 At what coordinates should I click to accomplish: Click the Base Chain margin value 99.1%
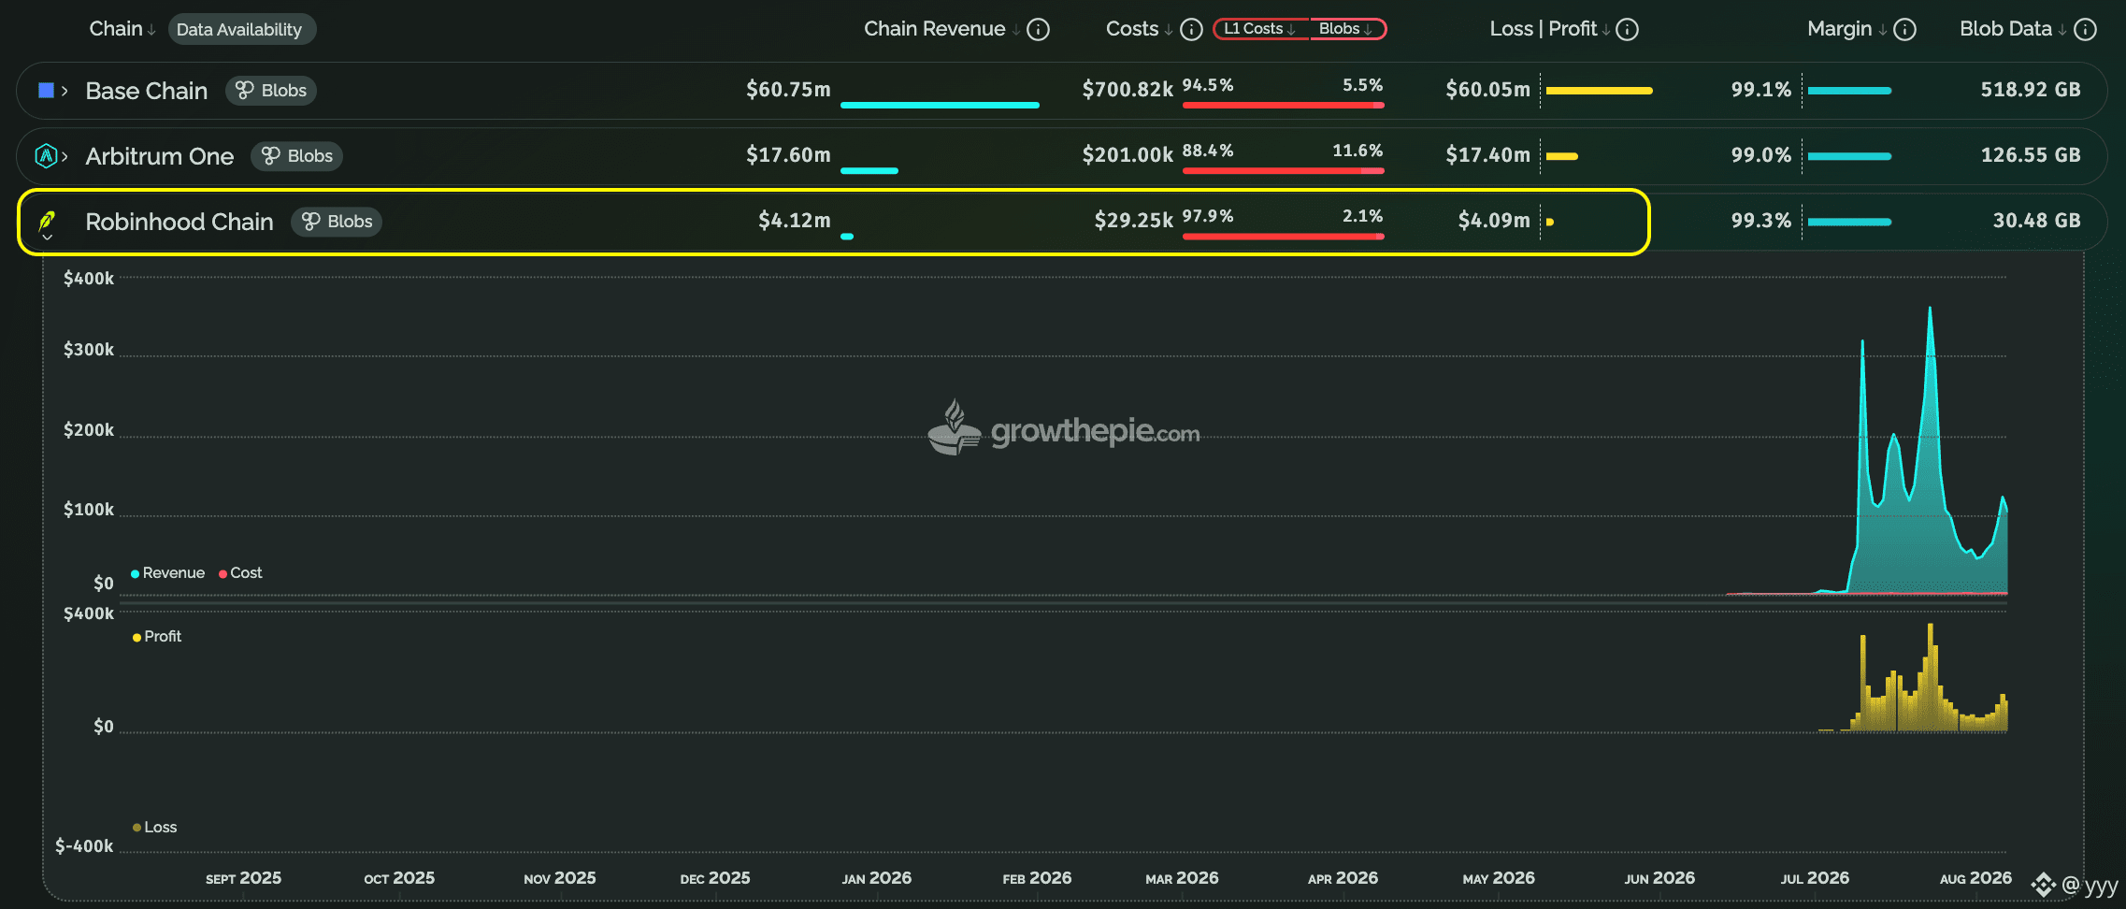point(1761,90)
